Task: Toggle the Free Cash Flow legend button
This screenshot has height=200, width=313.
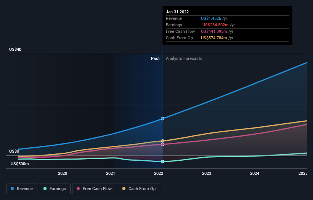Action: point(94,189)
